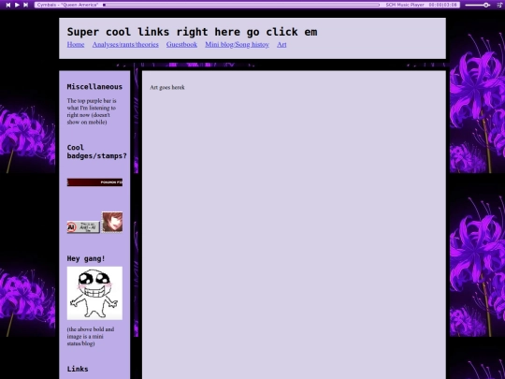
Task: Click the "Art goes herek" text
Action: (x=167, y=87)
